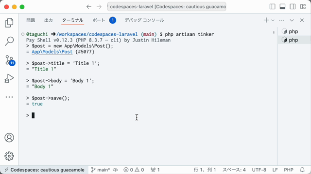
Task: Open the Run and Debug view
Action: [x=9, y=78]
